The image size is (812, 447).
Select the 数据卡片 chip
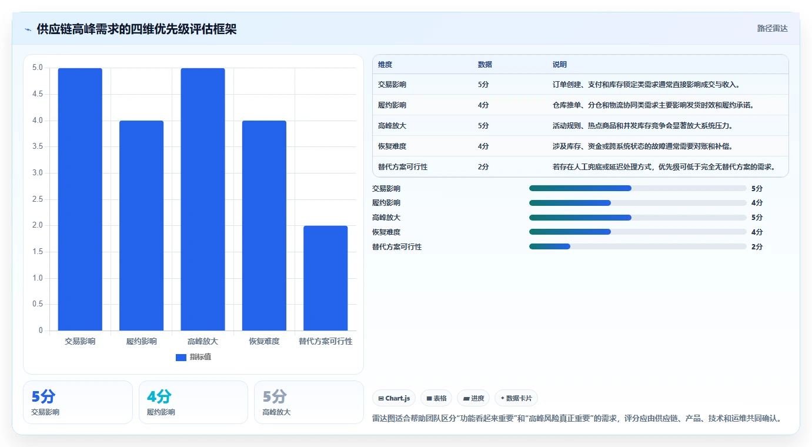pos(516,398)
